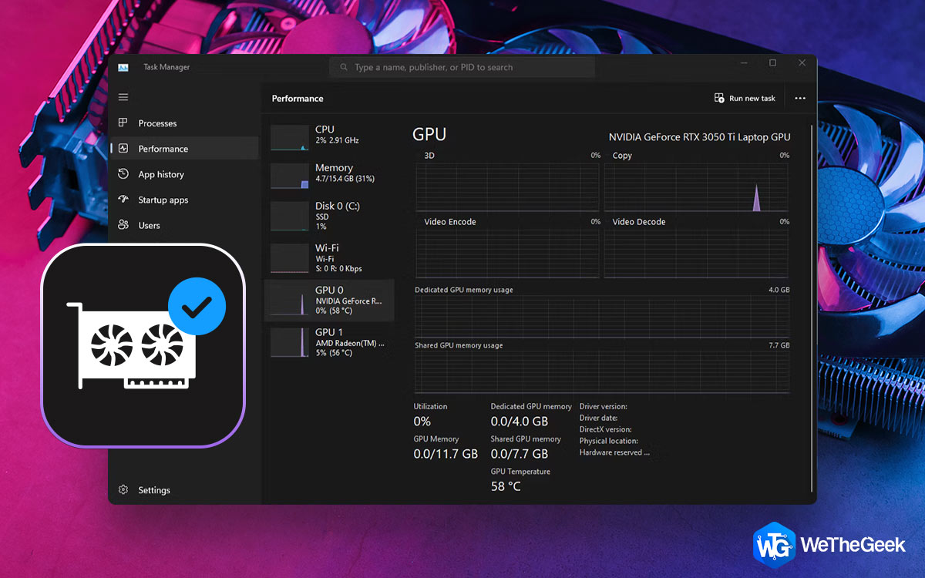The height and width of the screenshot is (578, 925).
Task: Open the Copy graph engine dropdown
Action: point(621,156)
